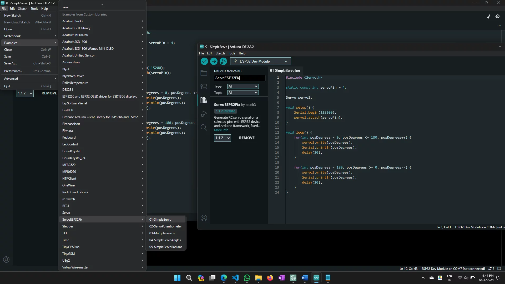This screenshot has width=505, height=284.
Task: Expand the Adafruit GFX Library examples submenu
Action: click(102, 28)
